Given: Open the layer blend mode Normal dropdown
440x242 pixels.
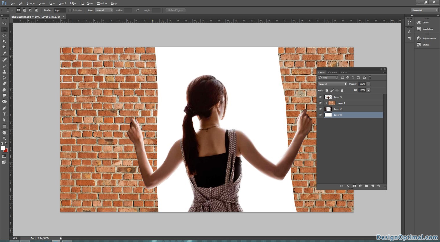Looking at the screenshot, I should click(x=332, y=84).
